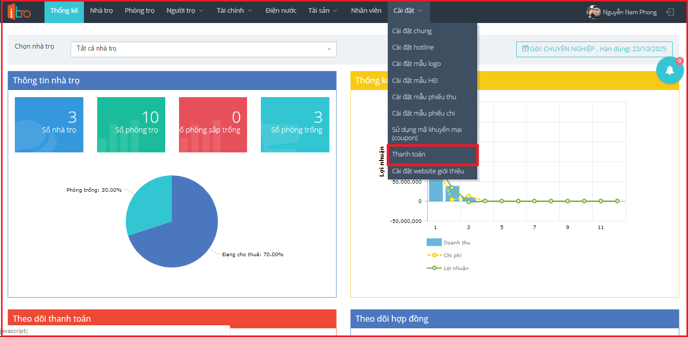Image resolution: width=688 pixels, height=337 pixels.
Task: Expand the Tài chính menu
Action: [234, 11]
